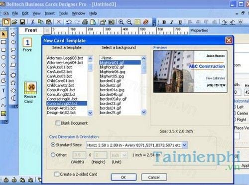Confirm the template with OK button

[124, 177]
